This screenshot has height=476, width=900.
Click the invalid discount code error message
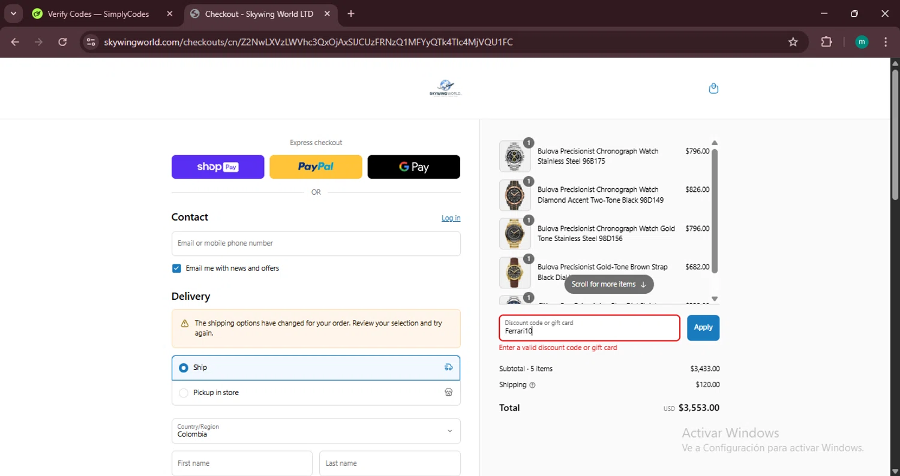coord(558,348)
